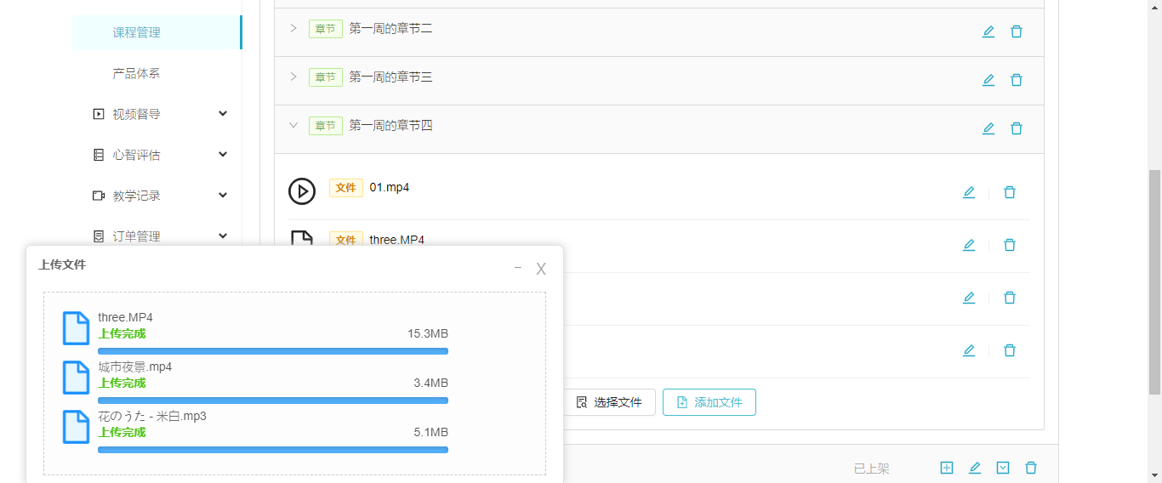The image size is (1162, 483).
Task: Click file icon for 花のうた - 米白.mp3
Action: tap(77, 427)
